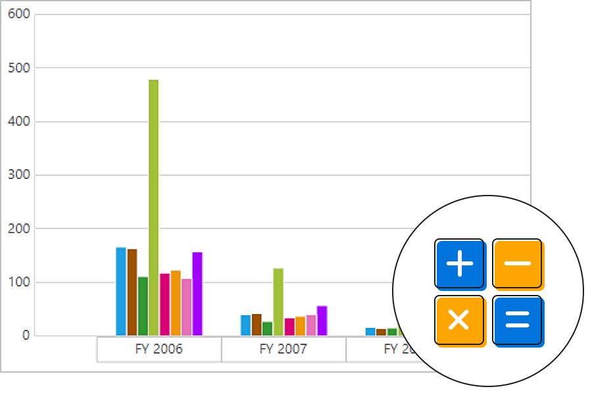Click the plus operator icon

459,263
